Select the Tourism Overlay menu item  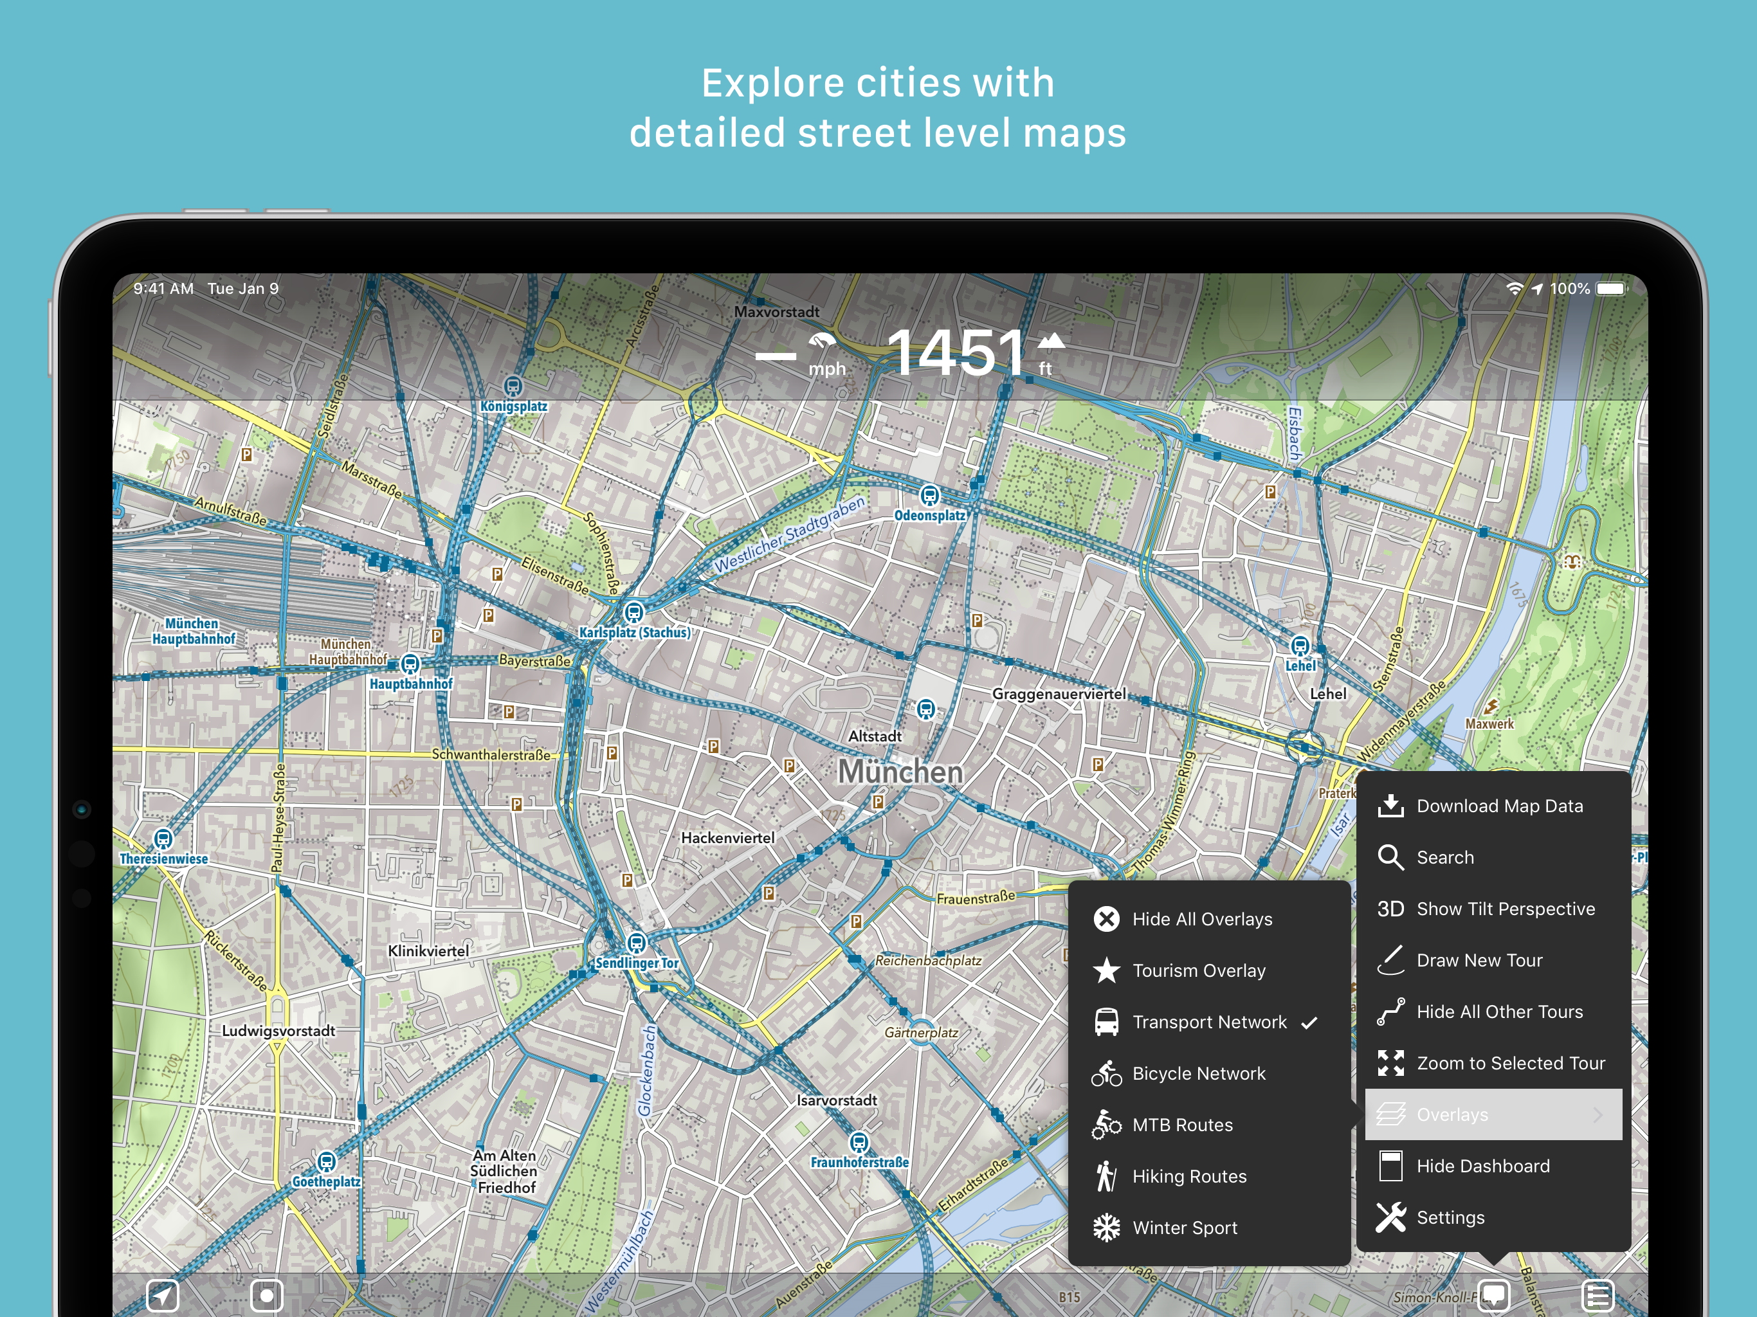click(x=1198, y=970)
